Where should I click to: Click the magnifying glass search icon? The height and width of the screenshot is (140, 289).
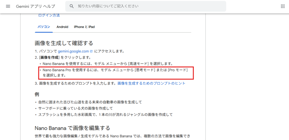coord(72,6)
